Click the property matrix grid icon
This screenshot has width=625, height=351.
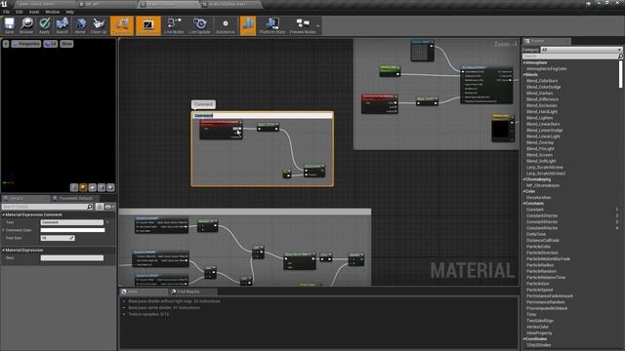point(100,207)
